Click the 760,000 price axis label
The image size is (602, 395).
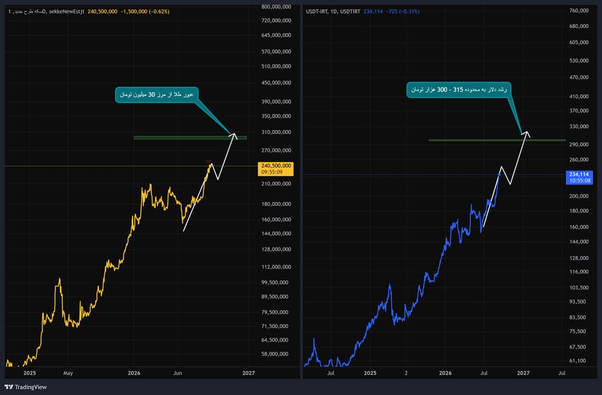pos(579,11)
